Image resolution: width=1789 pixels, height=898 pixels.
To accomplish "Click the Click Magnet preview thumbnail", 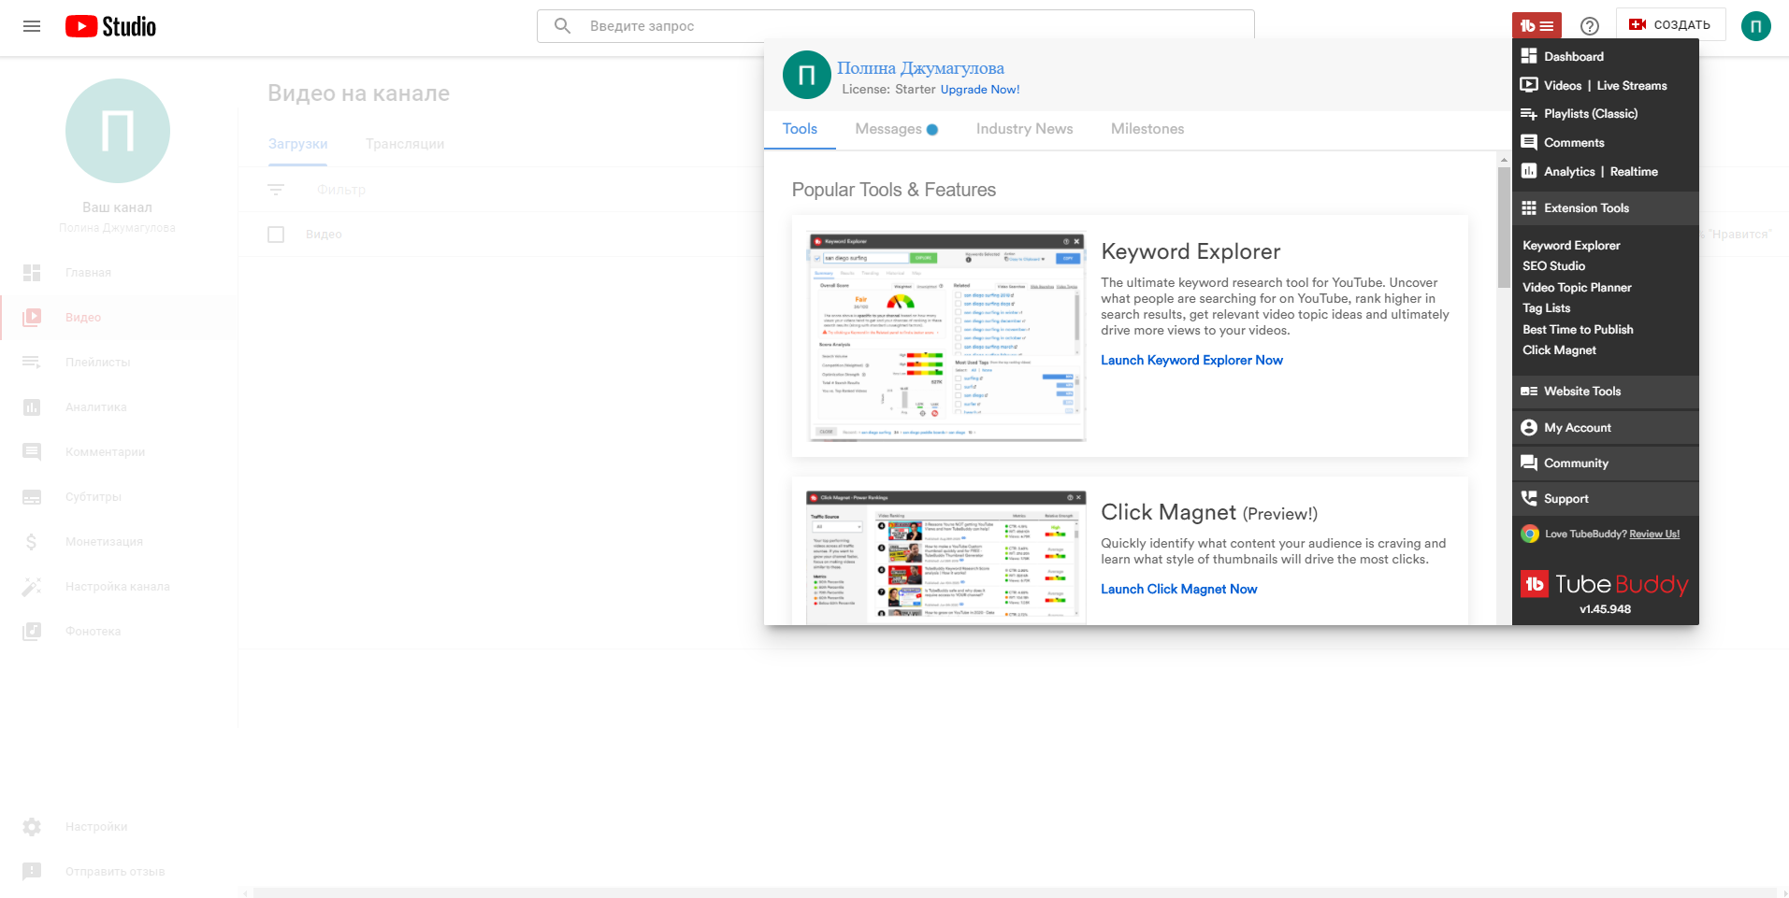I will [946, 556].
